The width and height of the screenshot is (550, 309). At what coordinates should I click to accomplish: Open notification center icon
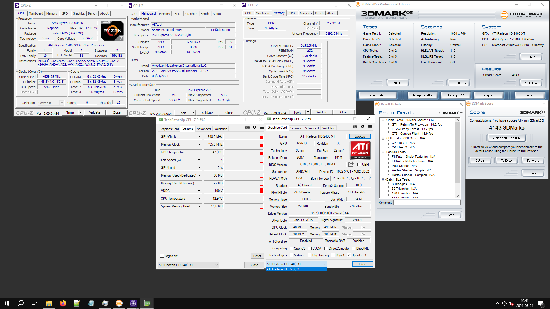point(541,303)
